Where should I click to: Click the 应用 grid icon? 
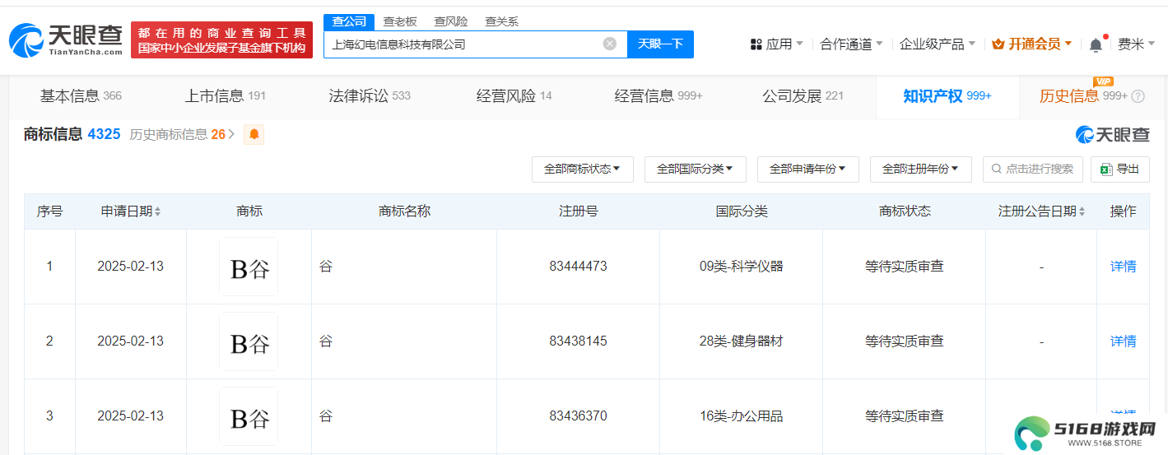756,44
